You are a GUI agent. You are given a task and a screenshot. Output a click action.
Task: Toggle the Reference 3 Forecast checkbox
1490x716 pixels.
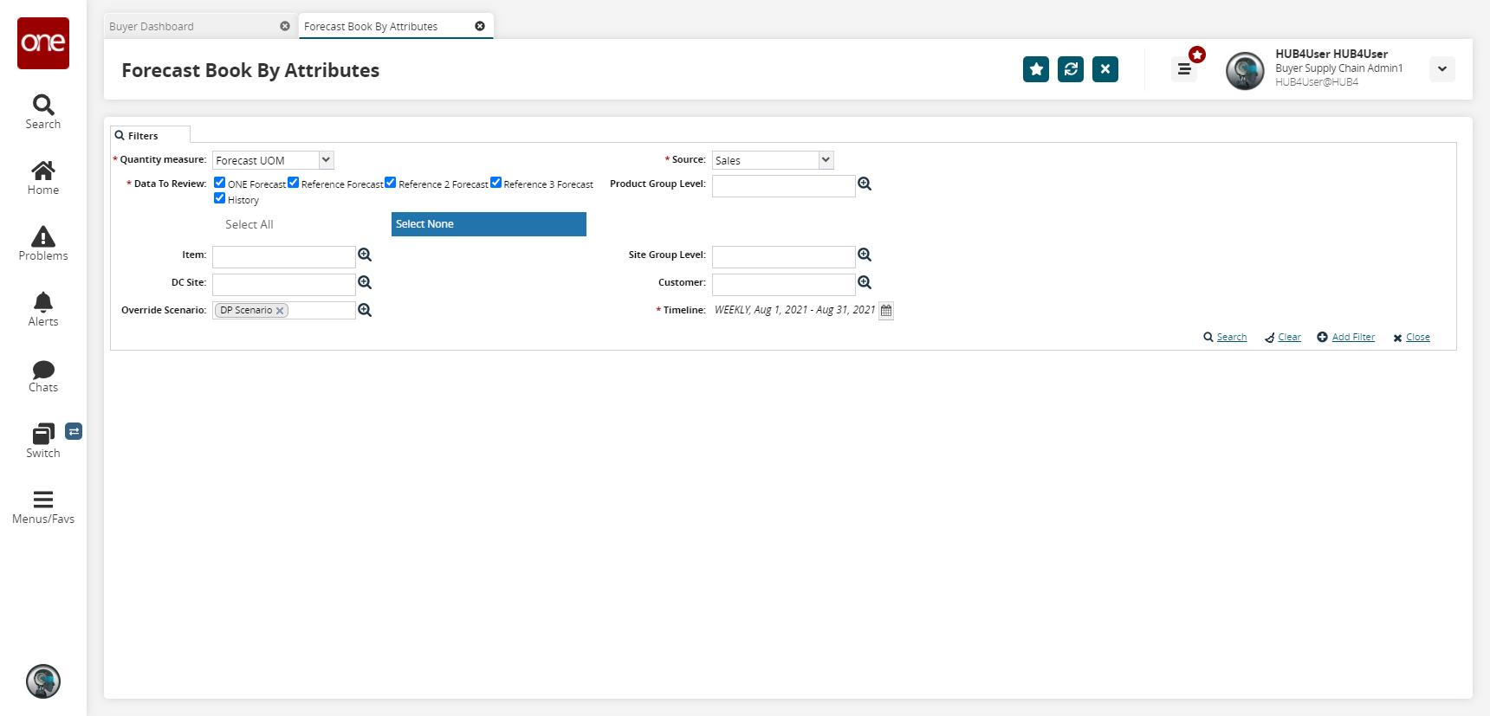[496, 183]
